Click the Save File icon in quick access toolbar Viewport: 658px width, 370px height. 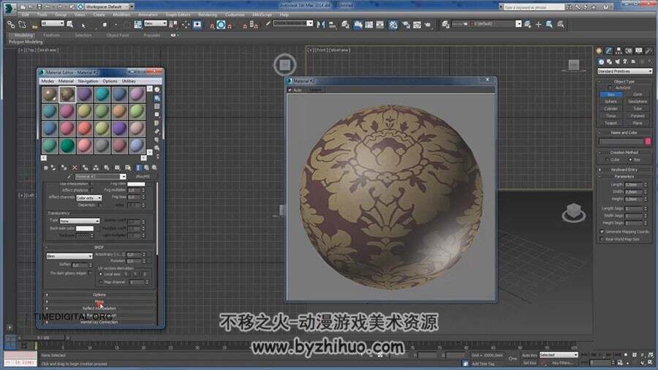pyautogui.click(x=39, y=7)
